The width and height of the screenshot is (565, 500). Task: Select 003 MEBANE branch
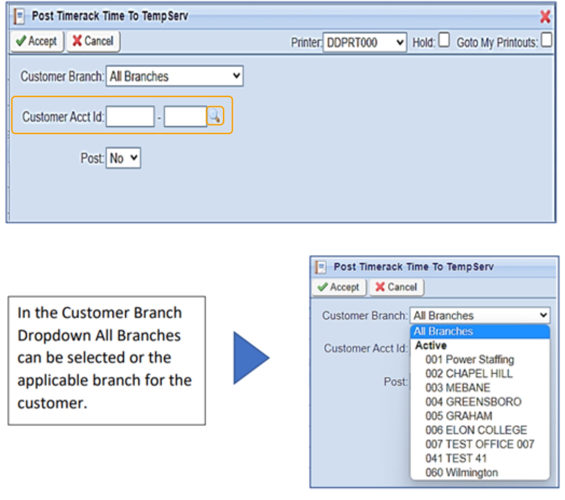[x=458, y=387]
